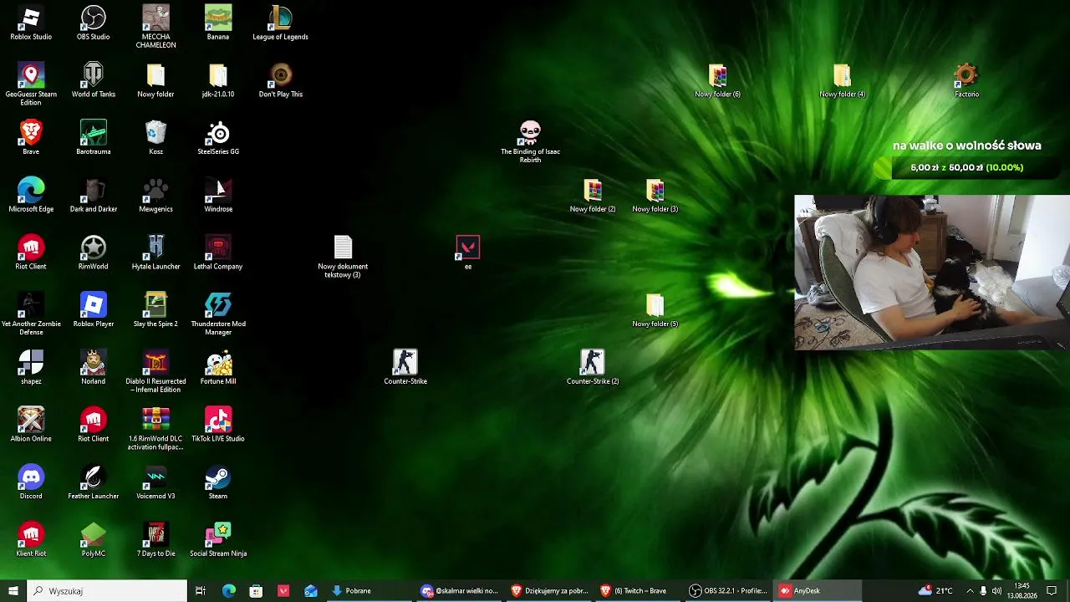
Task: Select the GeoGuessr Steam Edition icon
Action: pyautogui.click(x=31, y=84)
